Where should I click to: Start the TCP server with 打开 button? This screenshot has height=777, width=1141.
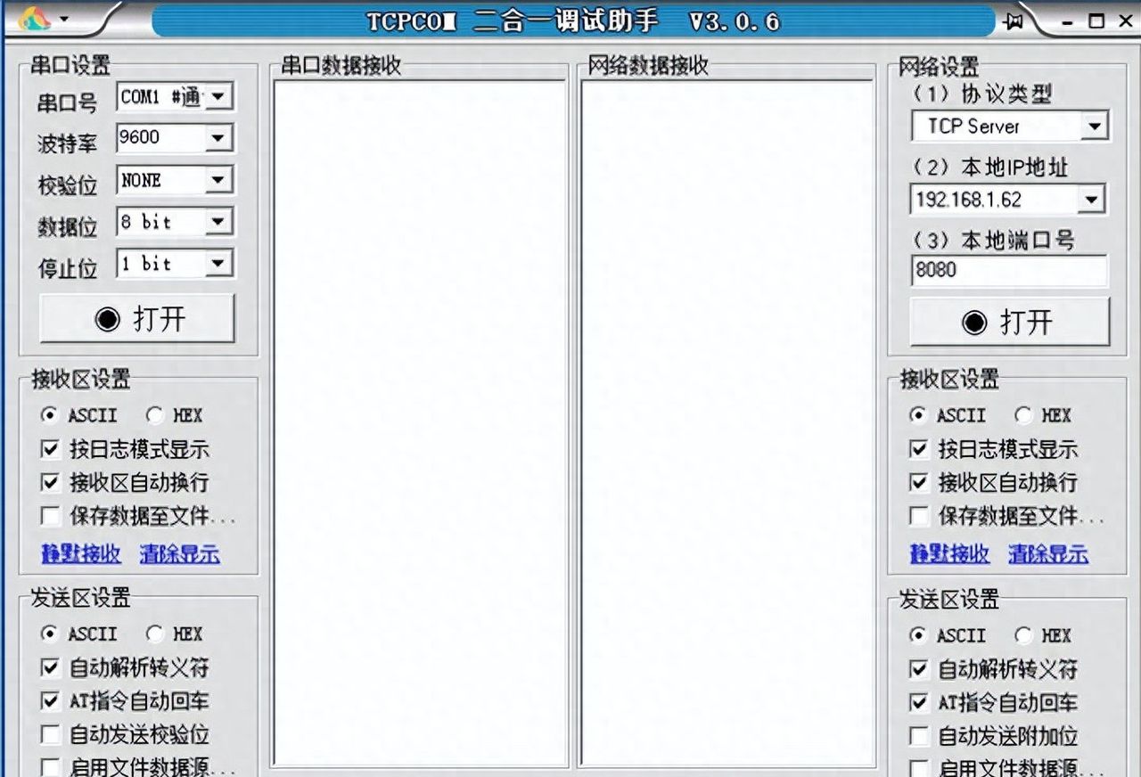1011,323
